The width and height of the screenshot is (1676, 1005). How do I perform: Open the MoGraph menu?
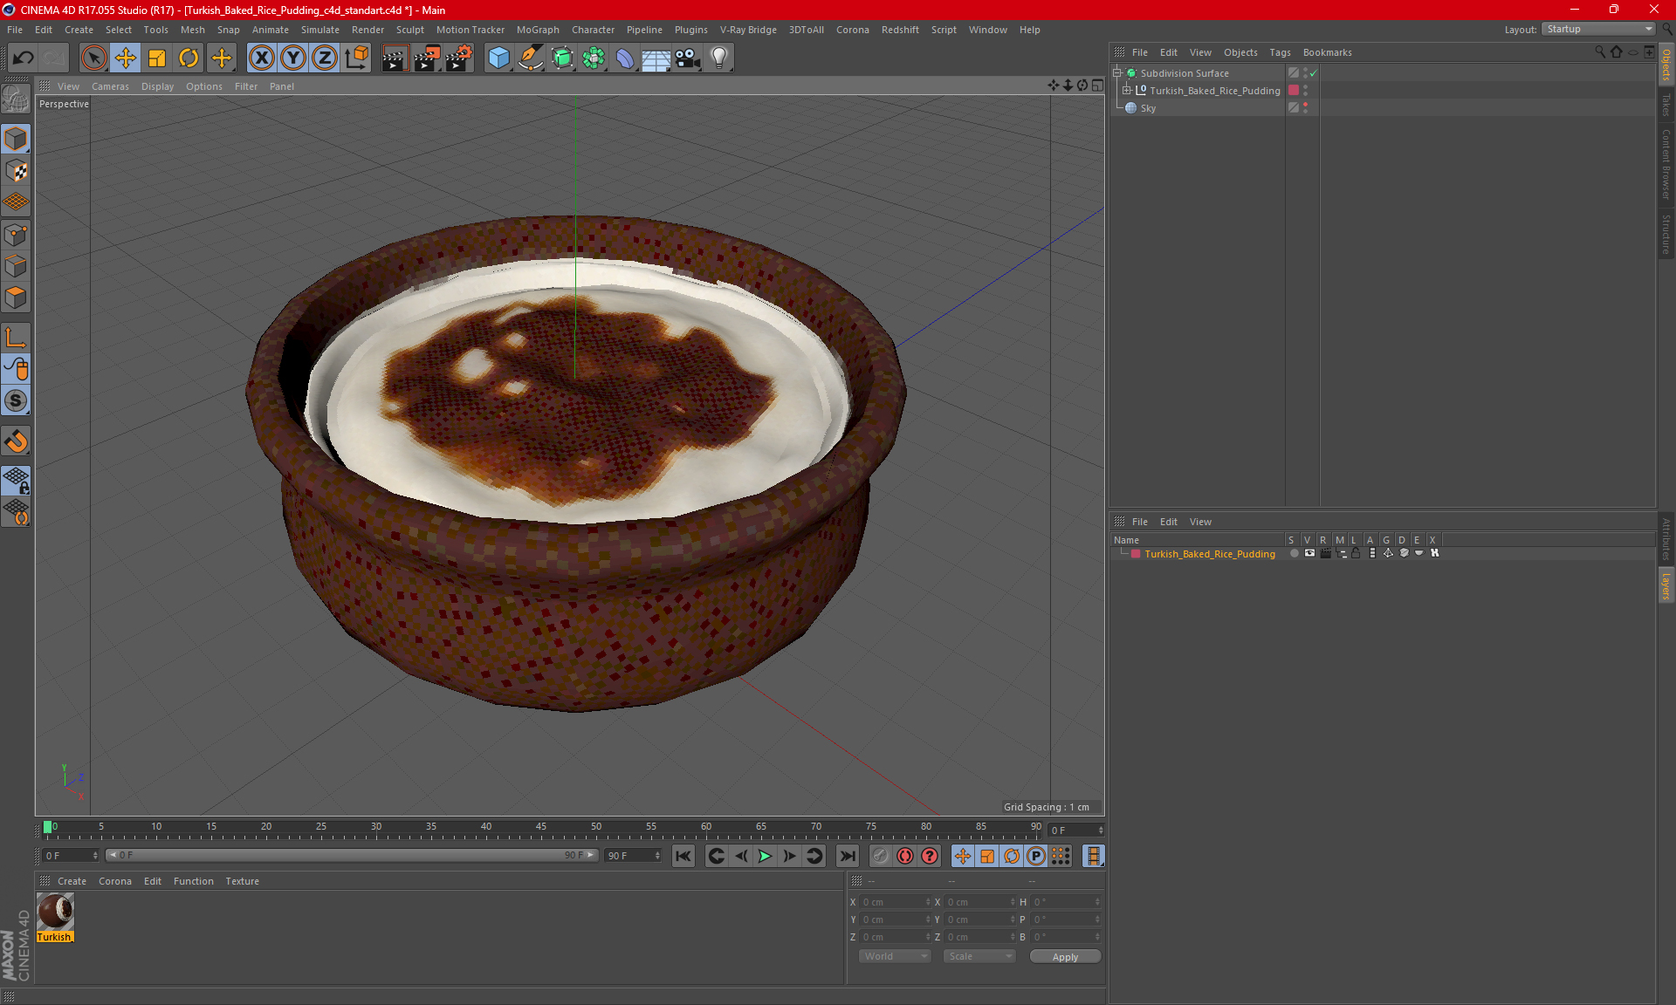[538, 30]
